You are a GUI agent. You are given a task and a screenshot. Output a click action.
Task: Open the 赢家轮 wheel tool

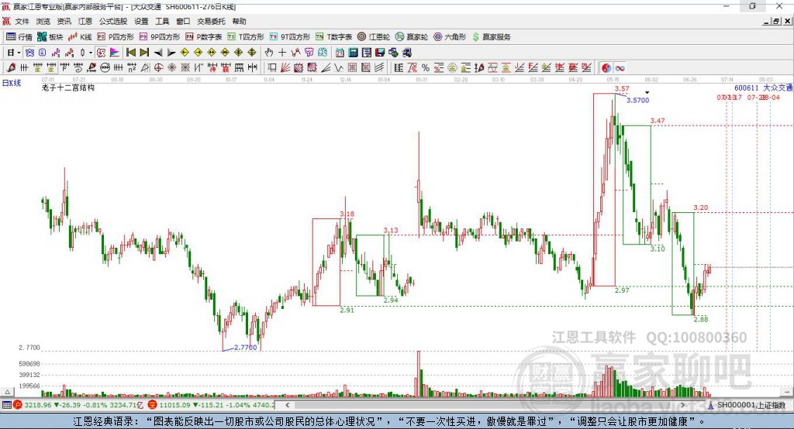tap(411, 37)
